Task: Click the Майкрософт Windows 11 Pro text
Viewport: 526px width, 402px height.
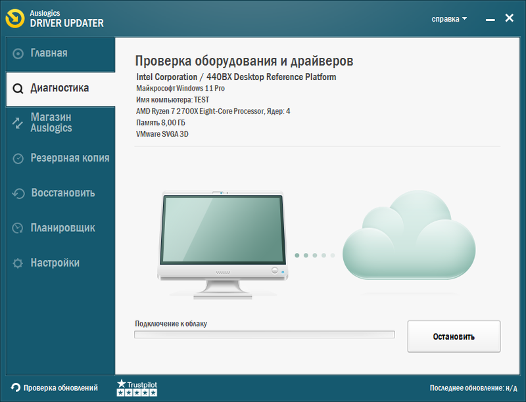Action: pyautogui.click(x=180, y=89)
